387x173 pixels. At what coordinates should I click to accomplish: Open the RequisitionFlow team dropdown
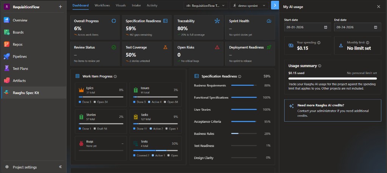206,5
